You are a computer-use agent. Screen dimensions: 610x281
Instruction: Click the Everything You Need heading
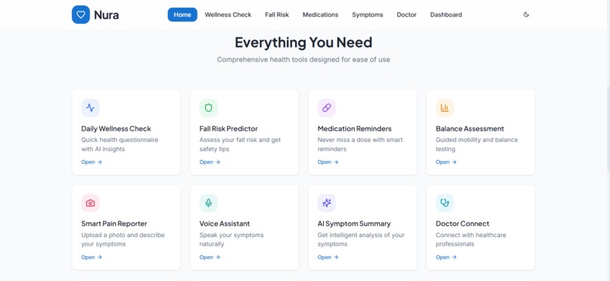point(303,42)
